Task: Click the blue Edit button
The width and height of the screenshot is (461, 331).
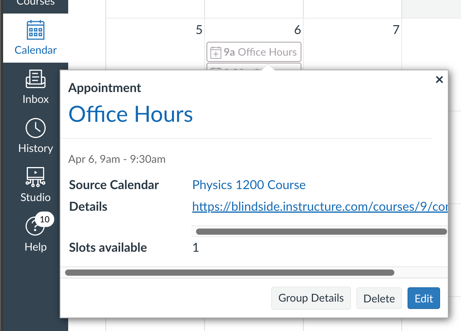Action: (x=424, y=299)
